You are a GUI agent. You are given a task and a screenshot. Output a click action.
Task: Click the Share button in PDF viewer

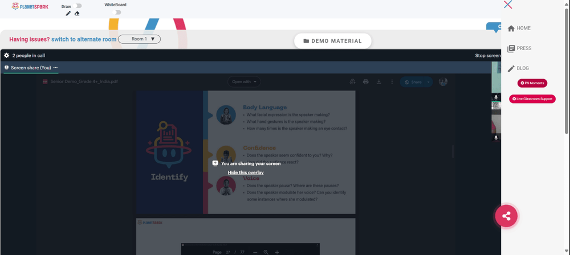click(413, 82)
